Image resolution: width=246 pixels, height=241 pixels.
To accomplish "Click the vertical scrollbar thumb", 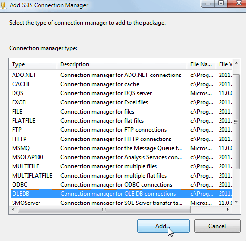I will pyautogui.click(x=236, y=122).
